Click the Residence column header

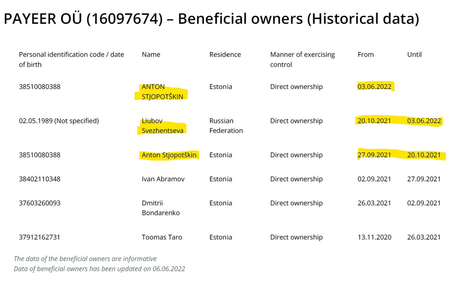pyautogui.click(x=225, y=54)
